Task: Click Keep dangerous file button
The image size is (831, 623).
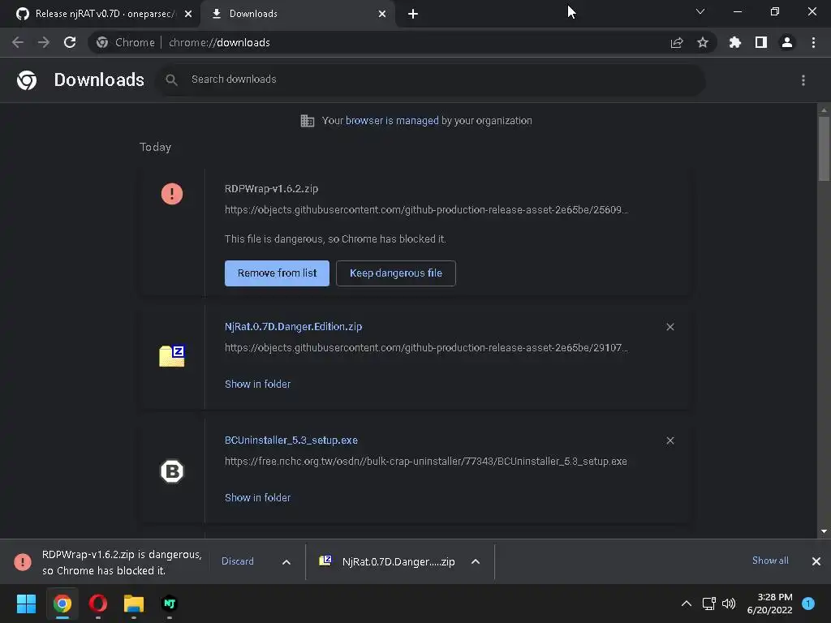Action: pos(396,273)
